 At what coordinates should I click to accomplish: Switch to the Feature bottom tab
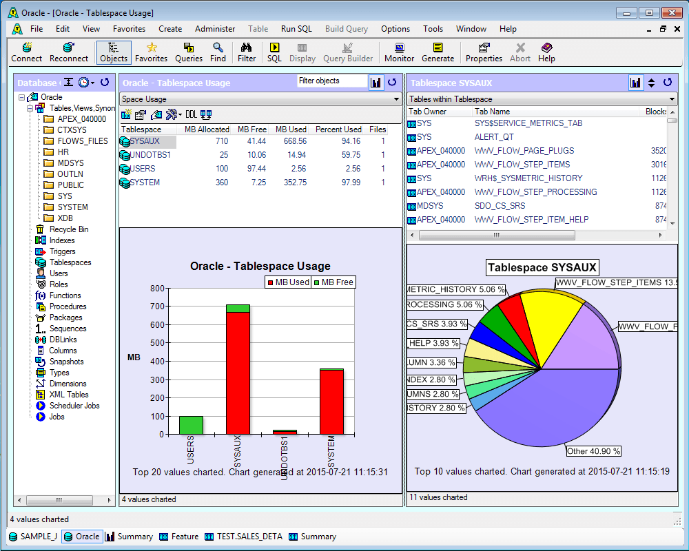click(179, 537)
